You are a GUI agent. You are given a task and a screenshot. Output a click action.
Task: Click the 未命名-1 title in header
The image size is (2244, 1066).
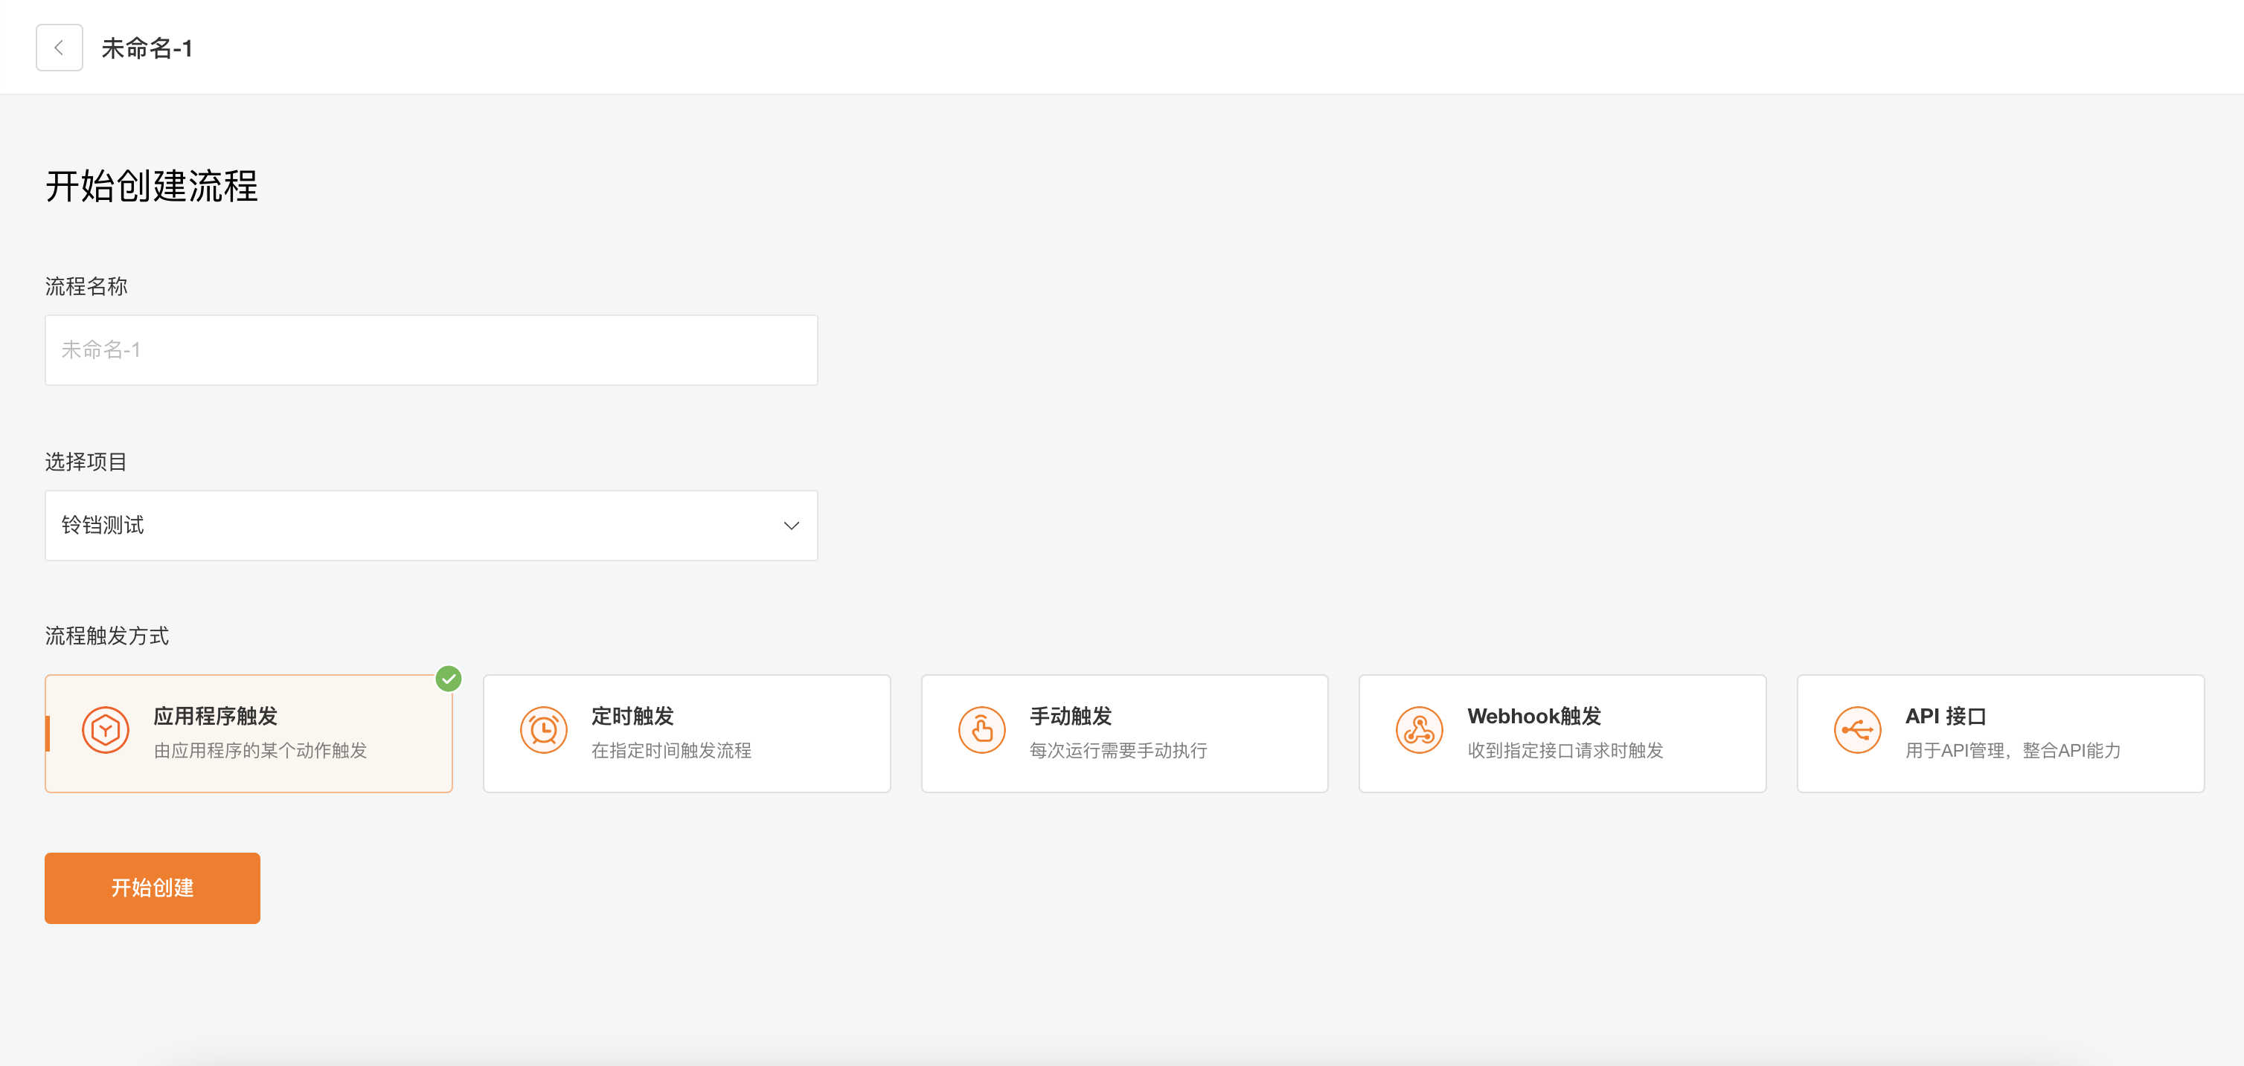click(147, 49)
